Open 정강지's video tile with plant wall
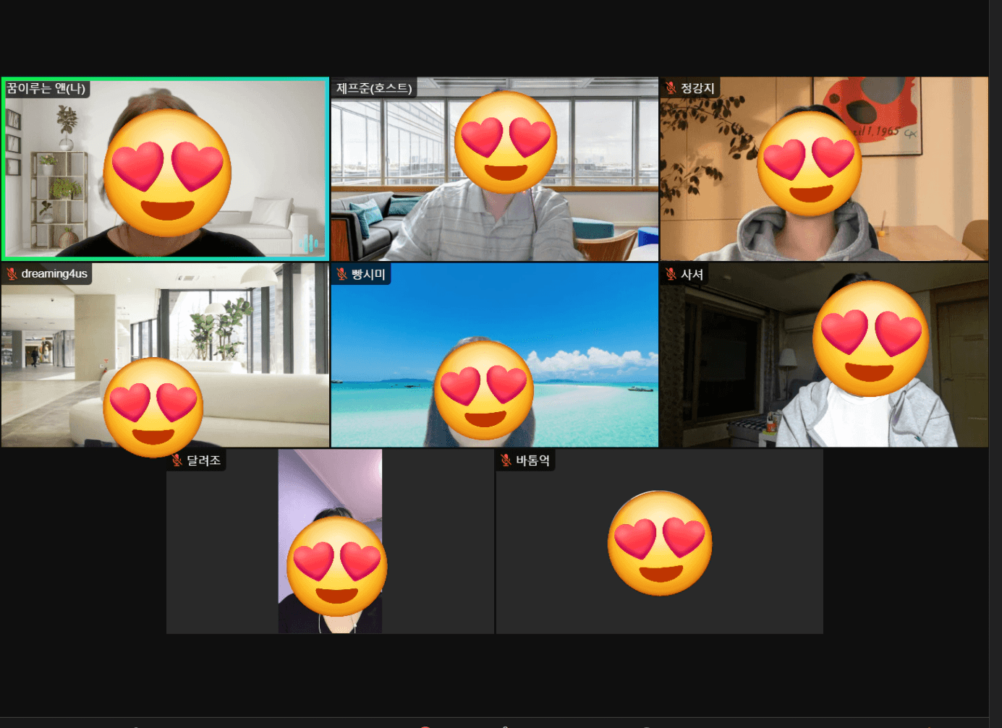 coord(824,168)
